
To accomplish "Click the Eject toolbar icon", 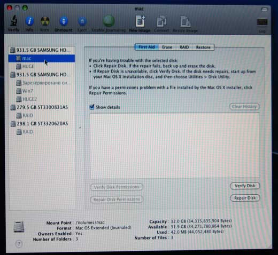I will (x=82, y=21).
